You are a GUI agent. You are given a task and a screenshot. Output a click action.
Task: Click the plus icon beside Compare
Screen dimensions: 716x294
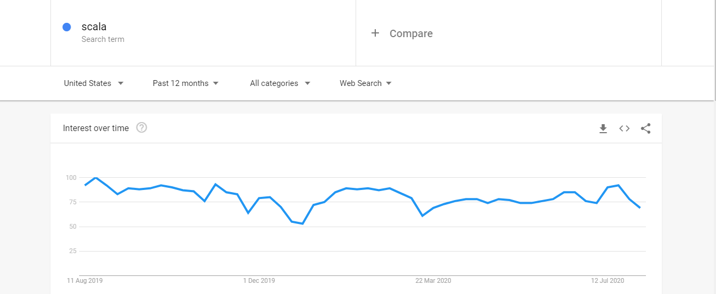[x=375, y=33]
